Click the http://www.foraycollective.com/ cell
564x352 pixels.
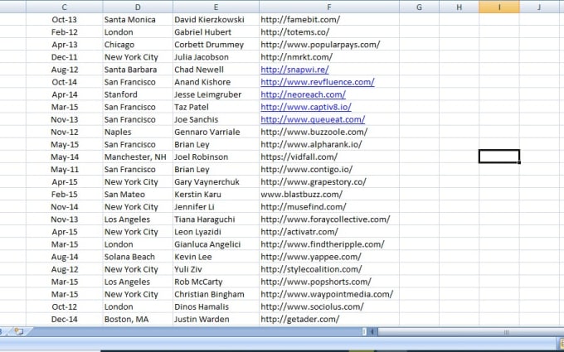[329, 219]
